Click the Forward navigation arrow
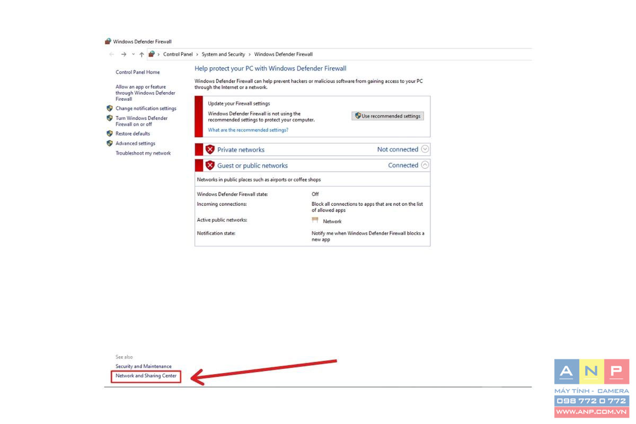The height and width of the screenshot is (424, 636). [x=123, y=54]
